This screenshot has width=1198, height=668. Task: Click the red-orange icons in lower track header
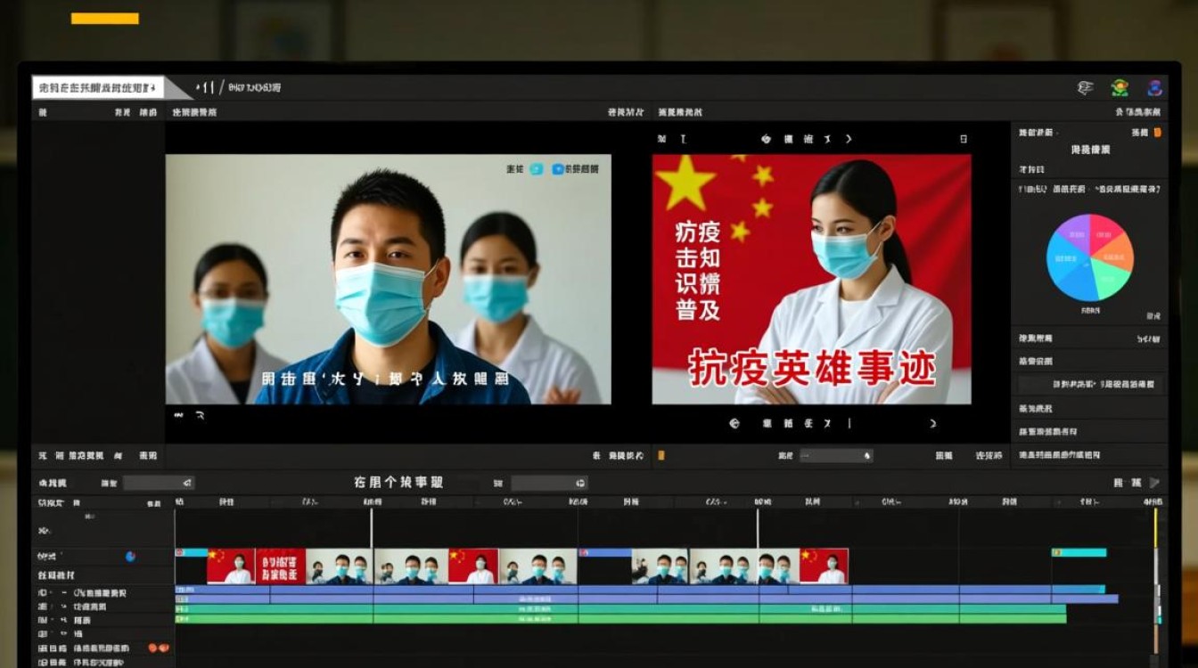pyautogui.click(x=159, y=648)
